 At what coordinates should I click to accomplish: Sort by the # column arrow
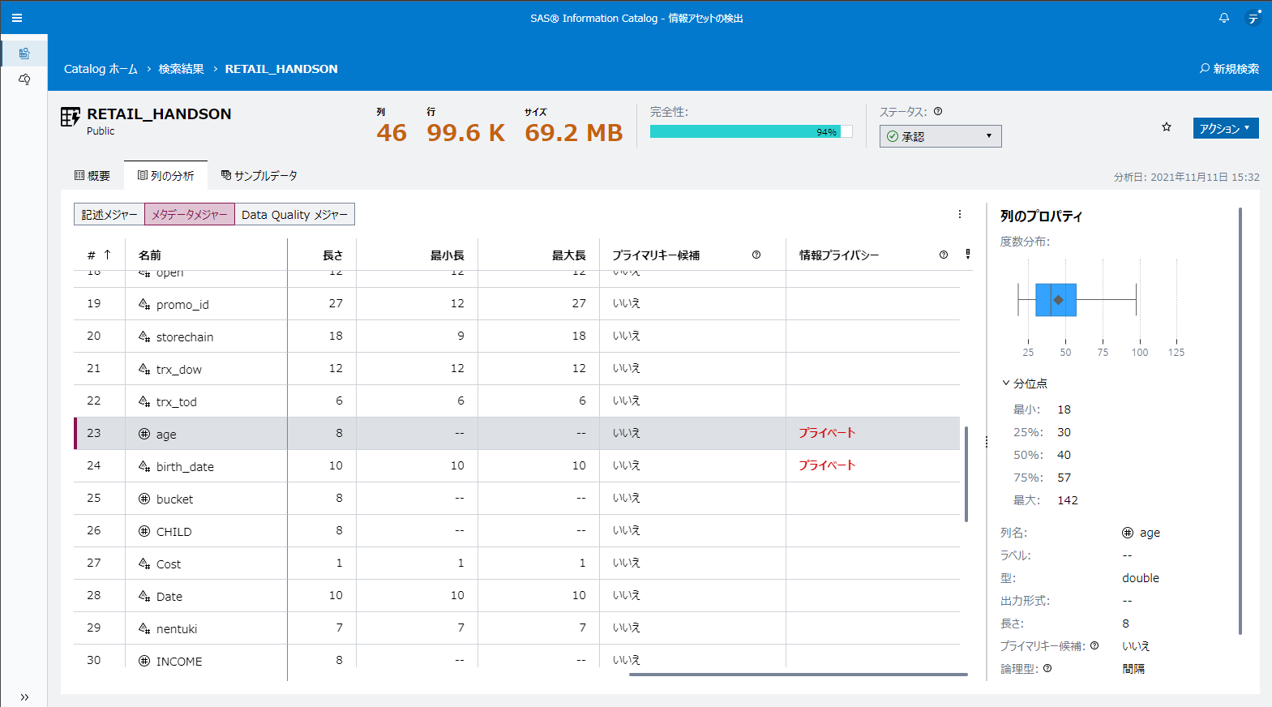107,255
